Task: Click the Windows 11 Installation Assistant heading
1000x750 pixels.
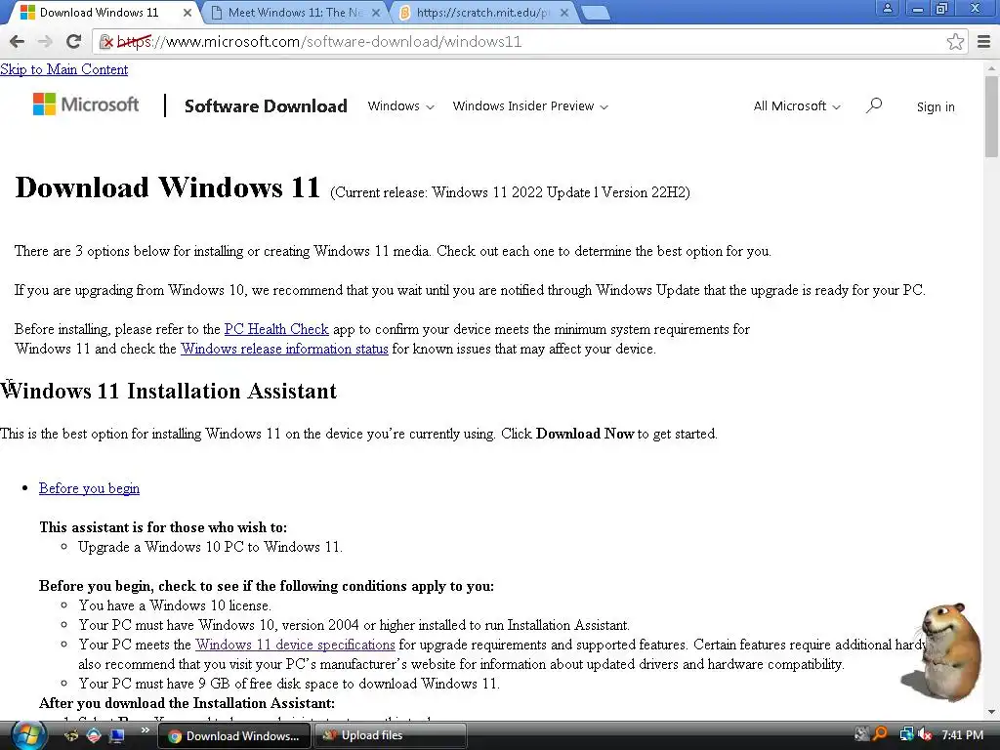Action: point(168,391)
